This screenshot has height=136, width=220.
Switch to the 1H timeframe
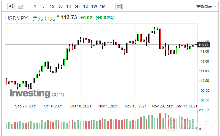click(69, 6)
